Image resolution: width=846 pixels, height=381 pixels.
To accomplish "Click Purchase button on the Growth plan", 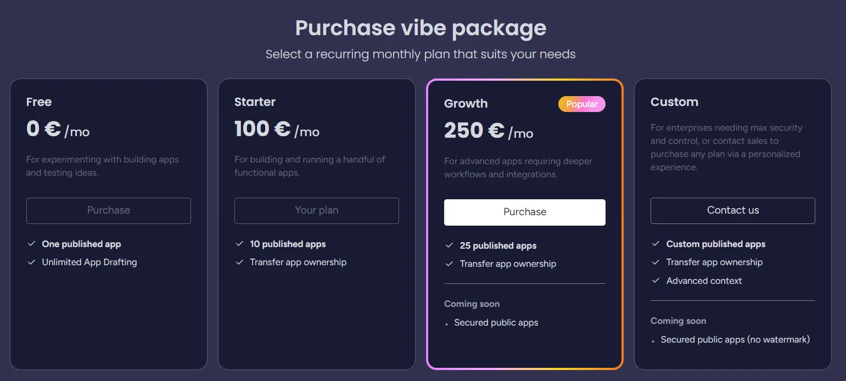I will click(x=524, y=212).
